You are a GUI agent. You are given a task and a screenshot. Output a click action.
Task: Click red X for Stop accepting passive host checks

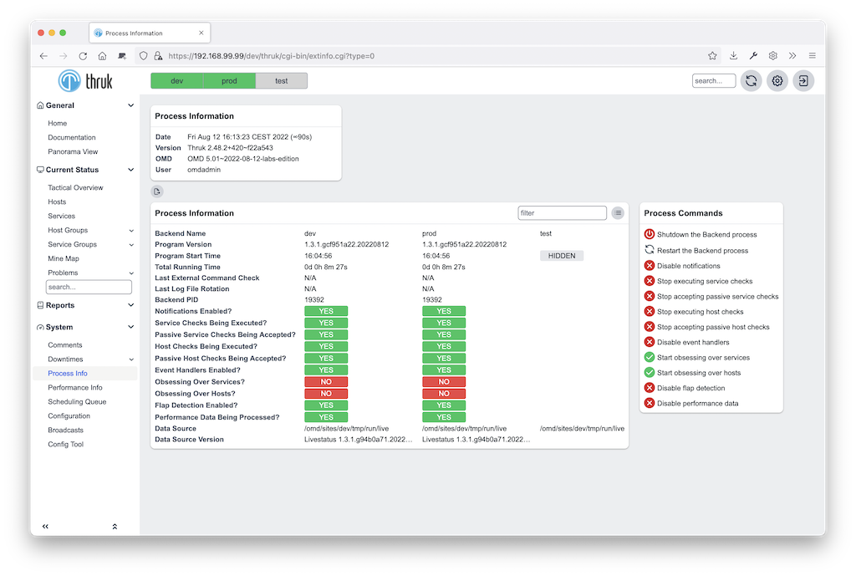coord(649,327)
